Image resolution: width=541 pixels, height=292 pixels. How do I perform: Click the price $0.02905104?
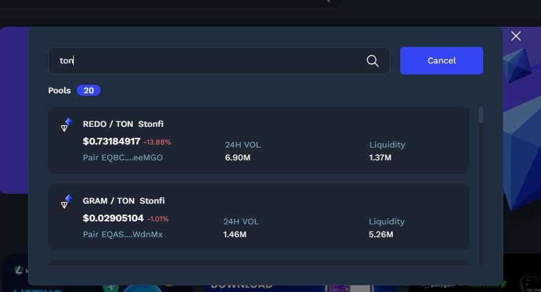click(113, 218)
